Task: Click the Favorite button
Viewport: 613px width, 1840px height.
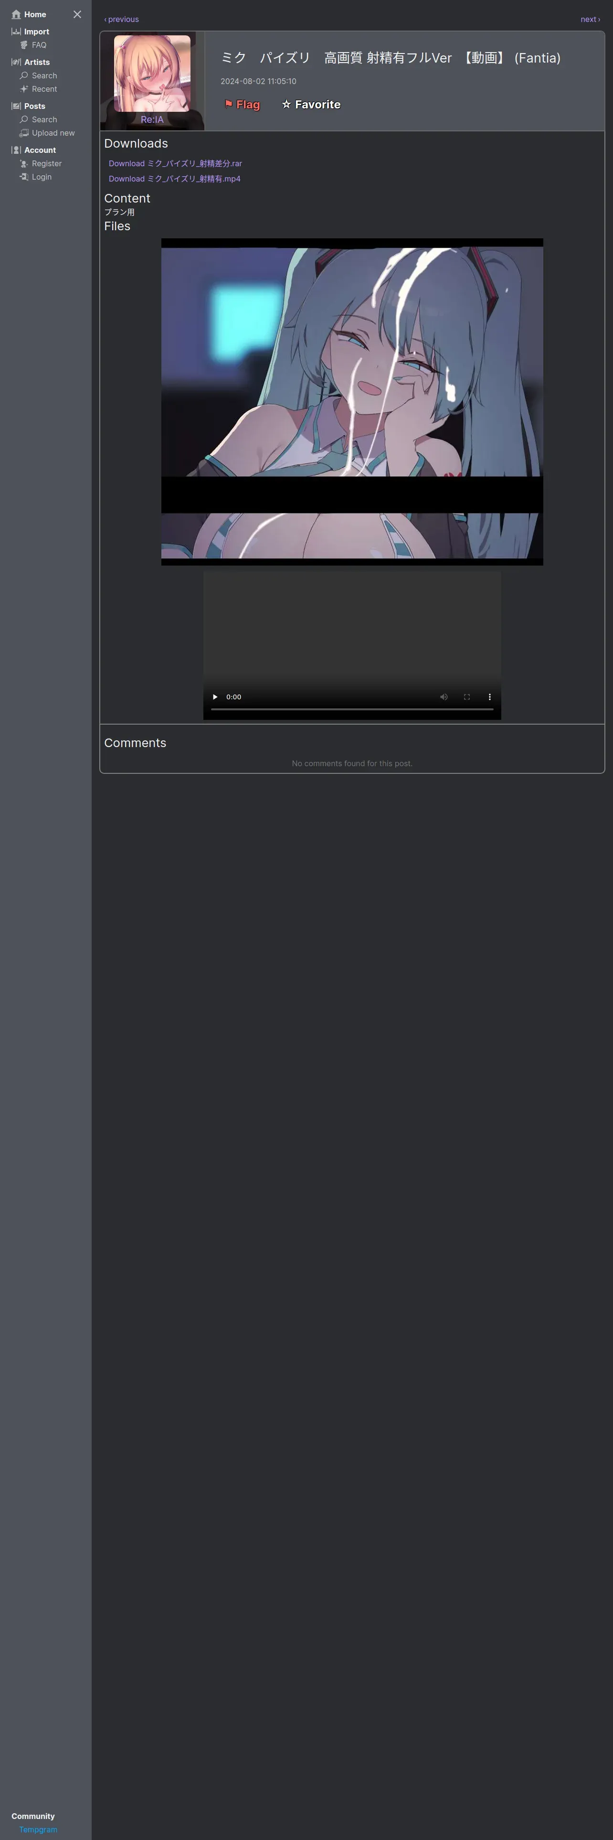Action: (x=311, y=104)
